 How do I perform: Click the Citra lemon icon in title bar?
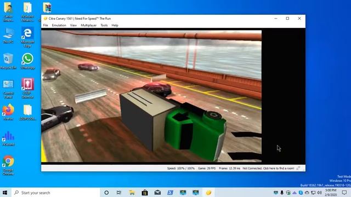tap(46, 19)
